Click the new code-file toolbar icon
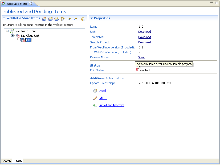The height and width of the screenshot is (165, 220). point(63,19)
